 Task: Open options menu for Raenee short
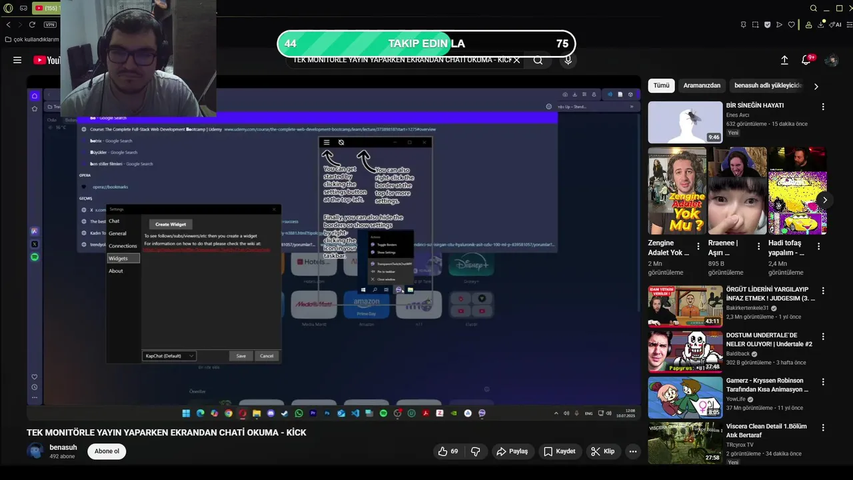(x=758, y=246)
